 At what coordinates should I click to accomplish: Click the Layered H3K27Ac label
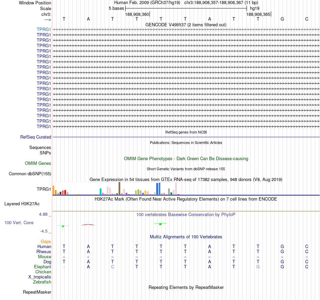click(22, 204)
